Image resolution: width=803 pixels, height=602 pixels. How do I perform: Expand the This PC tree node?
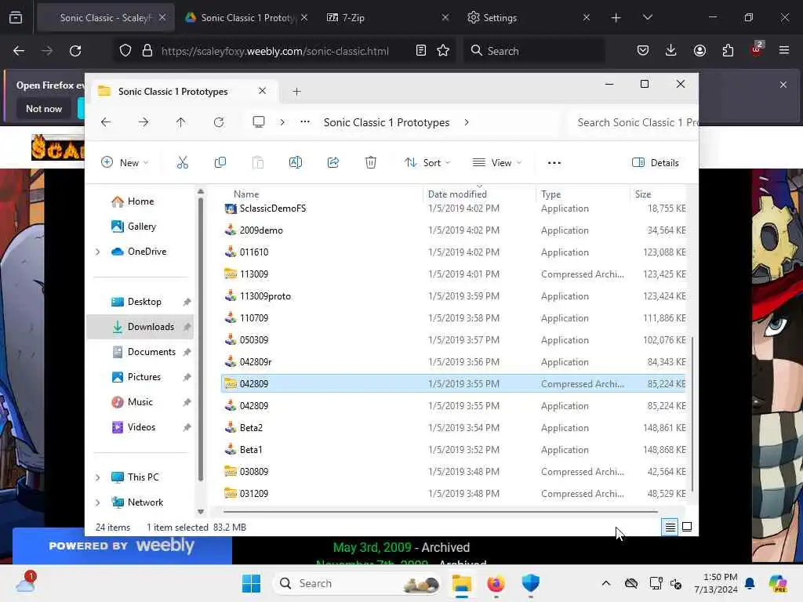click(98, 477)
